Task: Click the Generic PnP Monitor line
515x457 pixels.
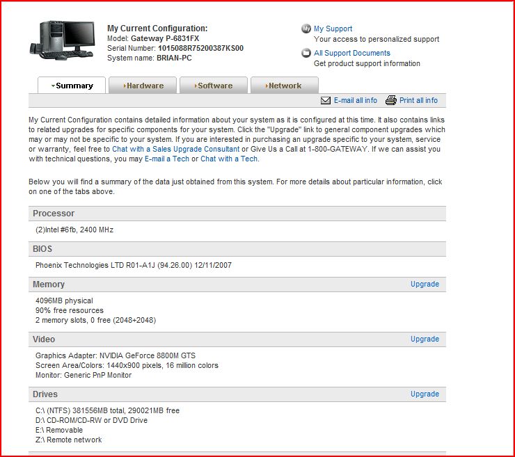Action: pyautogui.click(x=84, y=375)
